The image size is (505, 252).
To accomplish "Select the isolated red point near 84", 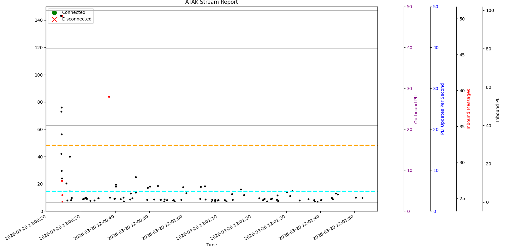I will click(x=109, y=97).
